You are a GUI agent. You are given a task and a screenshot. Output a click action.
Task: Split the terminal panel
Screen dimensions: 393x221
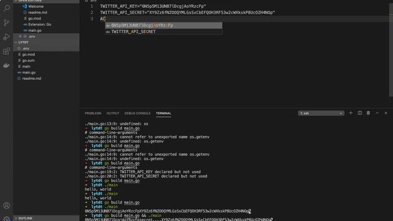[360, 113]
